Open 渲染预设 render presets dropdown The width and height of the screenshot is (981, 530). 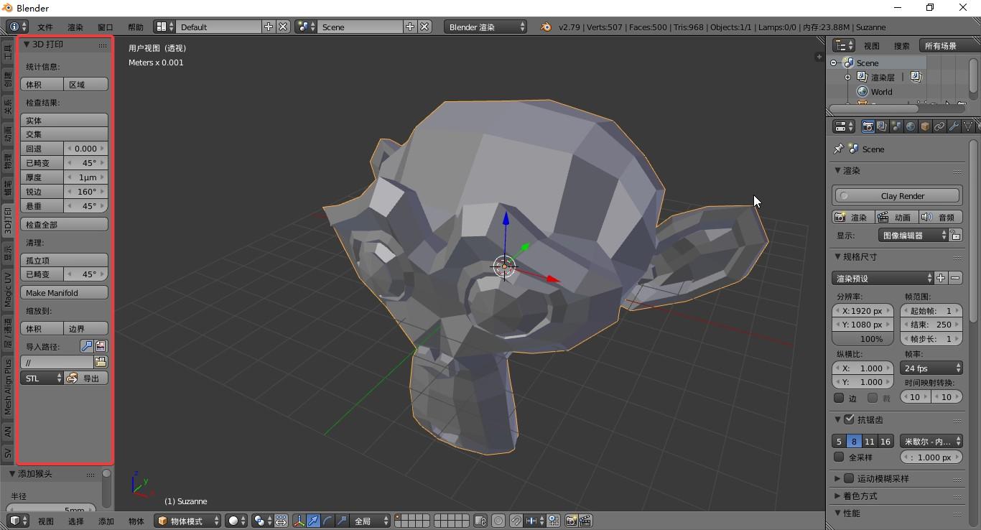pos(883,278)
